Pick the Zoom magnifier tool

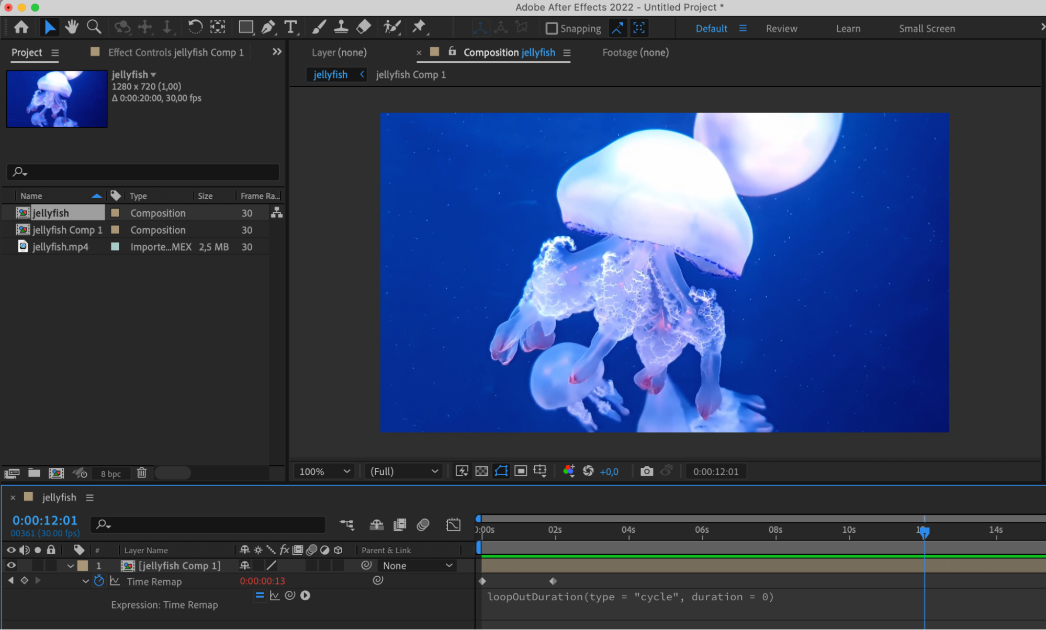[94, 27]
